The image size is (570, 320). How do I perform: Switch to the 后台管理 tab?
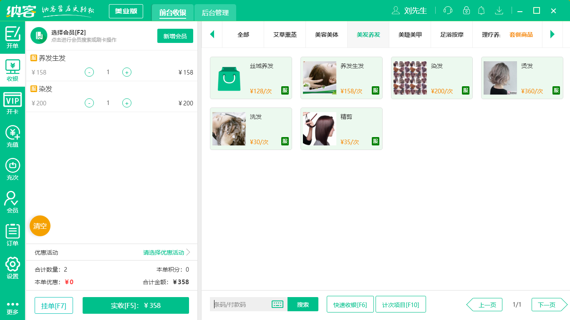click(x=214, y=13)
